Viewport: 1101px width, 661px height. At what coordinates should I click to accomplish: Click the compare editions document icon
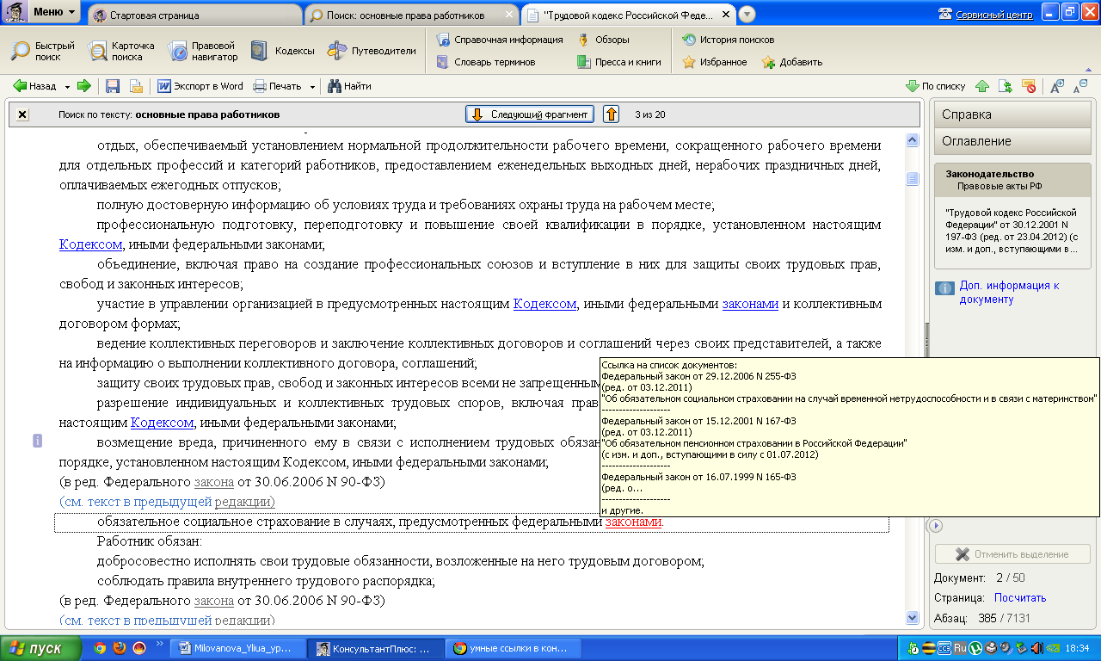1006,86
